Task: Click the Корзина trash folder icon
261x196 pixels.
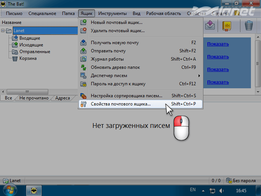Action: pyautogui.click(x=15, y=58)
